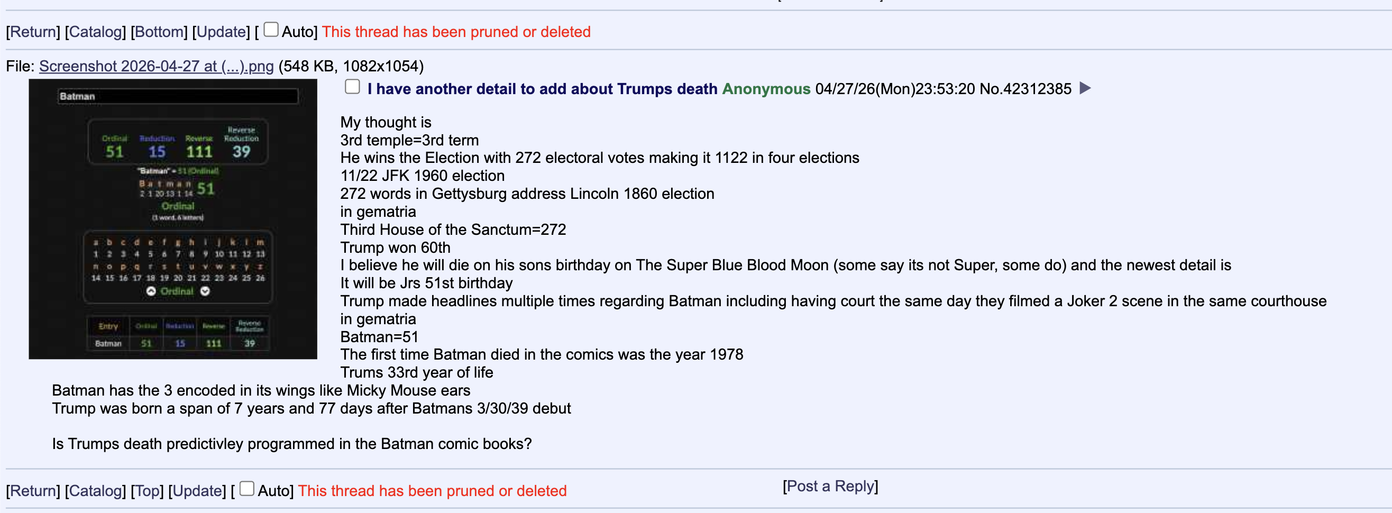Viewport: 1392px width, 513px height.
Task: Enable the Auto update checkbox at the bottom
Action: coord(247,488)
